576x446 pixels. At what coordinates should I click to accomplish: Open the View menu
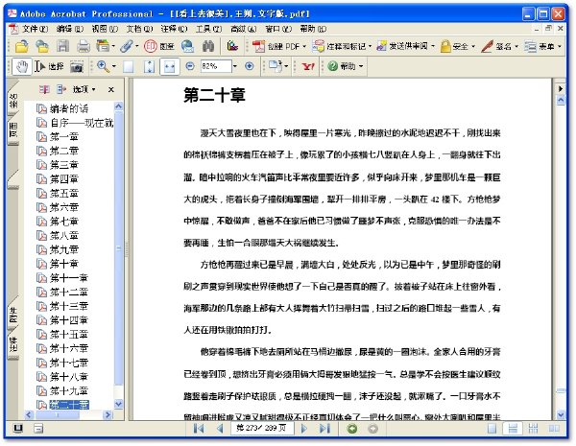(x=105, y=29)
